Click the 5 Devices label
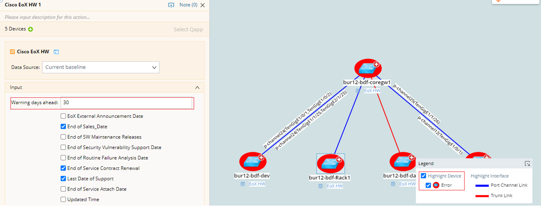 click(x=15, y=29)
